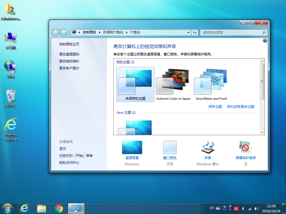
Task: Click the Control Panel taskbar button
Action: 76,208
